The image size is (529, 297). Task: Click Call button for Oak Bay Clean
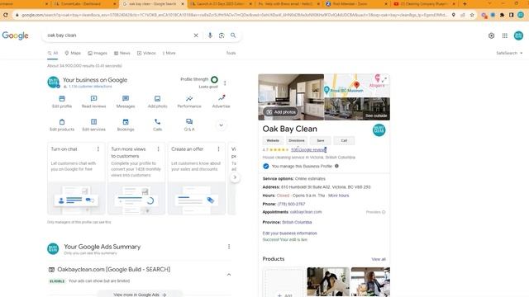point(344,140)
